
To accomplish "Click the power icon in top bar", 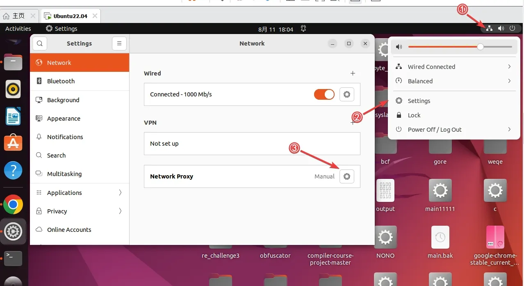I will [x=512, y=28].
